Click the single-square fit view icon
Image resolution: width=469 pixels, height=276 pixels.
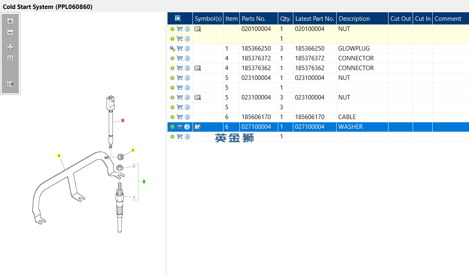point(10,58)
